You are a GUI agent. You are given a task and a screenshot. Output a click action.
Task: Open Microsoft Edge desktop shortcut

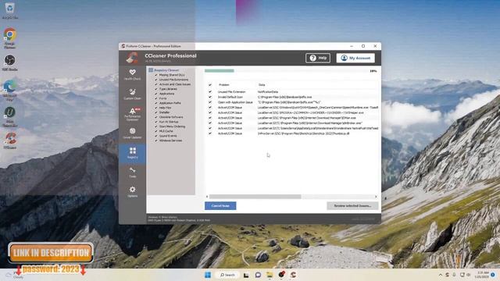10,91
